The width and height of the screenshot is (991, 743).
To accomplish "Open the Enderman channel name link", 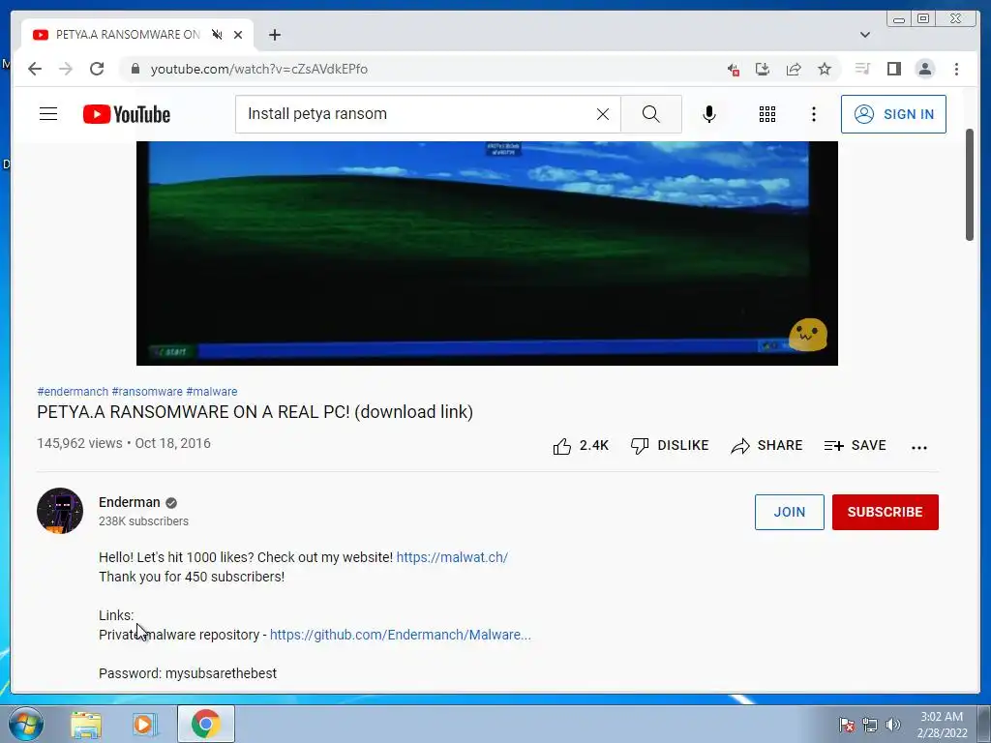I will coord(130,502).
